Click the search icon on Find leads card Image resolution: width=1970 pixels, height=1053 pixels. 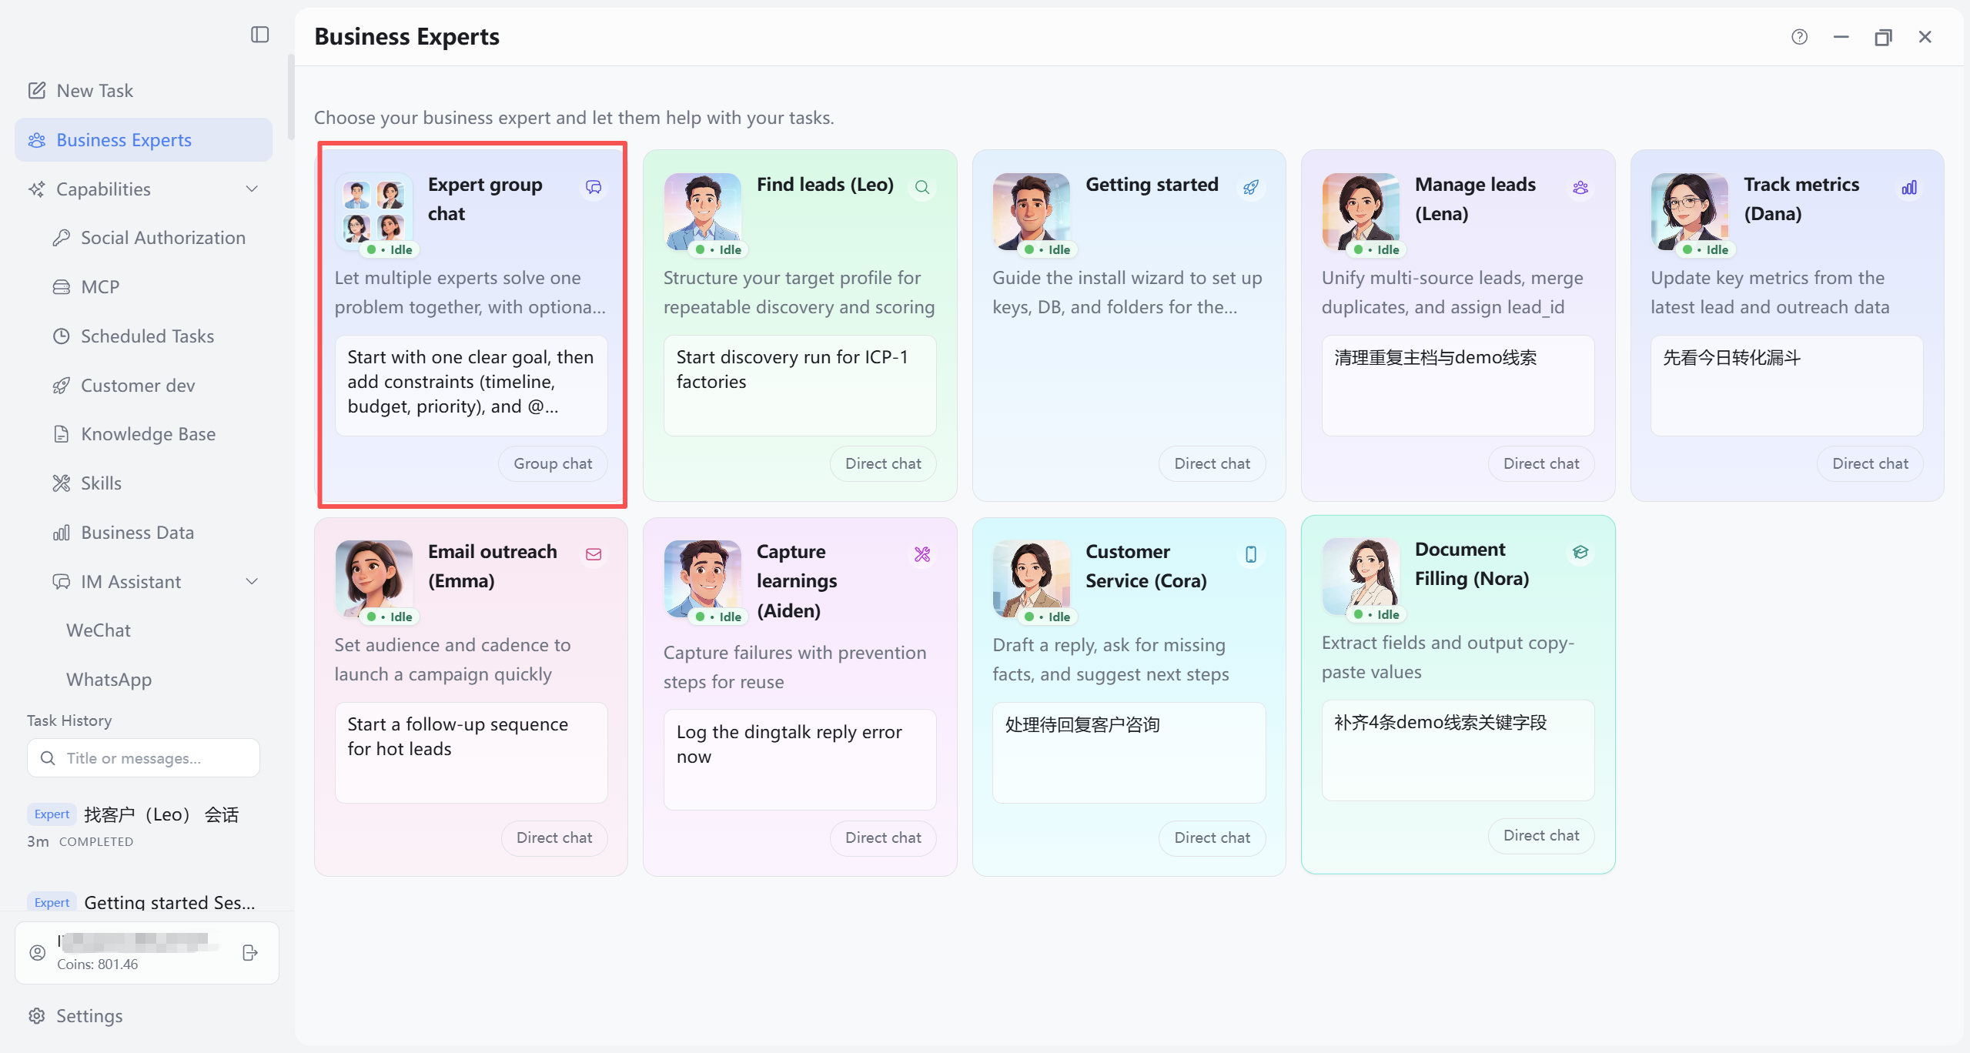[922, 187]
